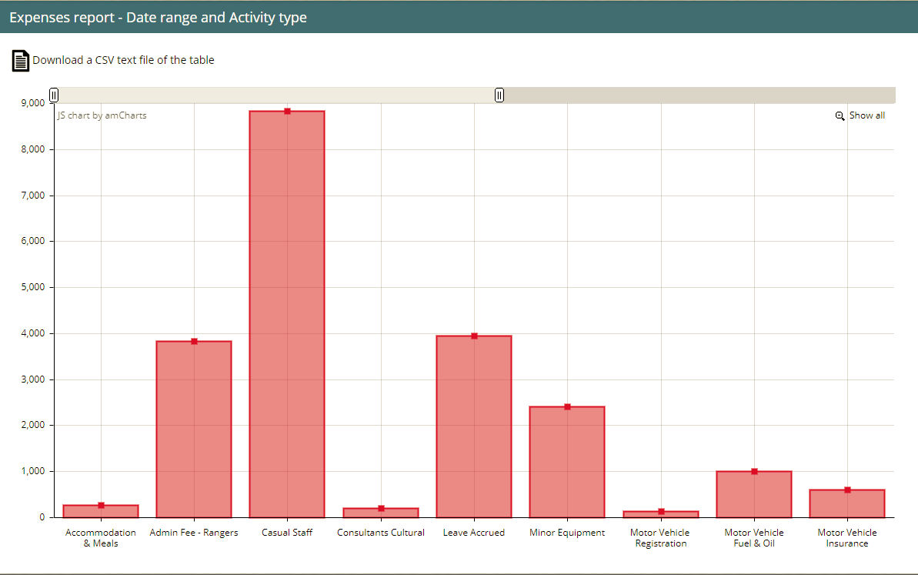
Task: Click the Motor Vehicle Registration bar
Action: coord(661,514)
